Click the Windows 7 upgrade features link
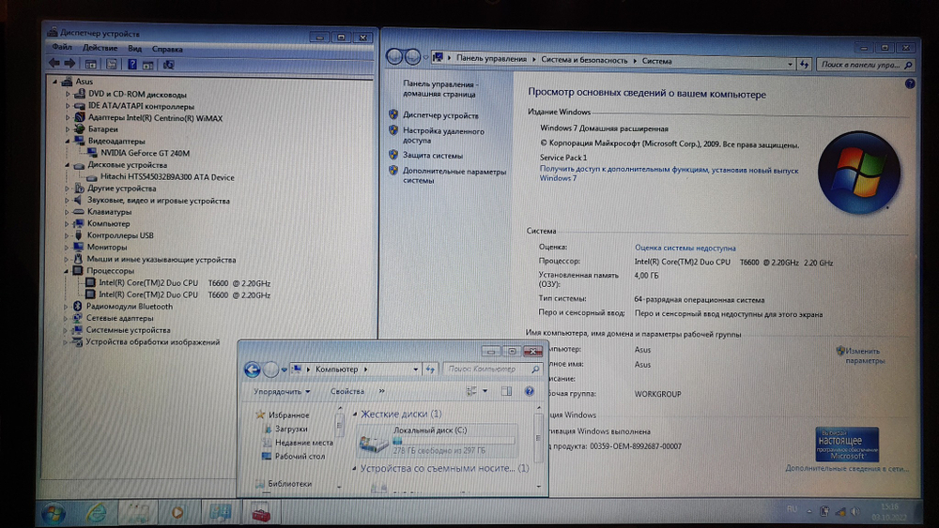This screenshot has width=939, height=528. click(x=669, y=174)
